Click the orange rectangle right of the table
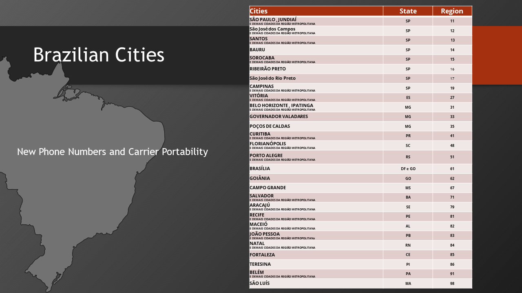Viewport: 522px width, 293px height. click(x=497, y=55)
